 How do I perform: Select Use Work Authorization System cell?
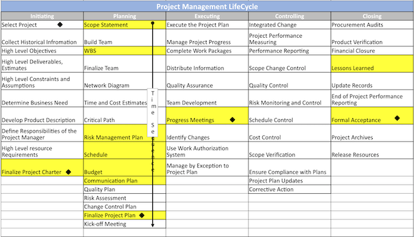(207, 150)
